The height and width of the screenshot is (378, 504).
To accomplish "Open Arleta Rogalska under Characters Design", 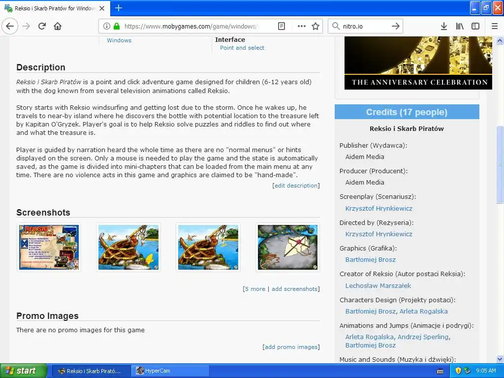I will pyautogui.click(x=423, y=311).
